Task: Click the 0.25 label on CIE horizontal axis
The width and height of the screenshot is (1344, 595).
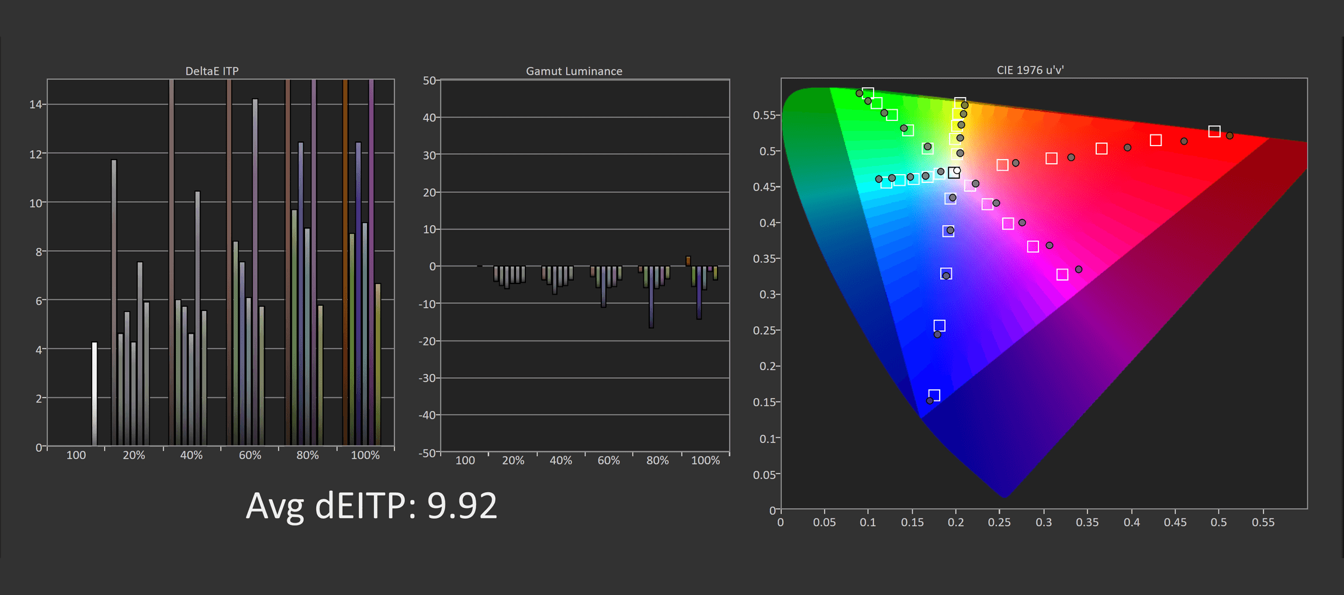Action: tap(999, 522)
